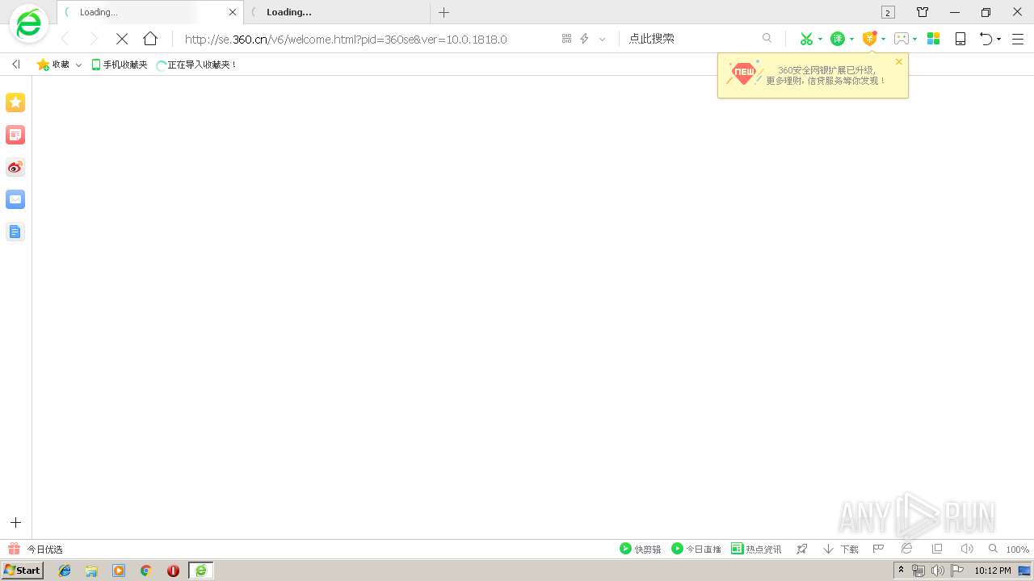Screen dimensions: 1034x581
Task: Open the colorful extensions grid
Action: point(933,39)
